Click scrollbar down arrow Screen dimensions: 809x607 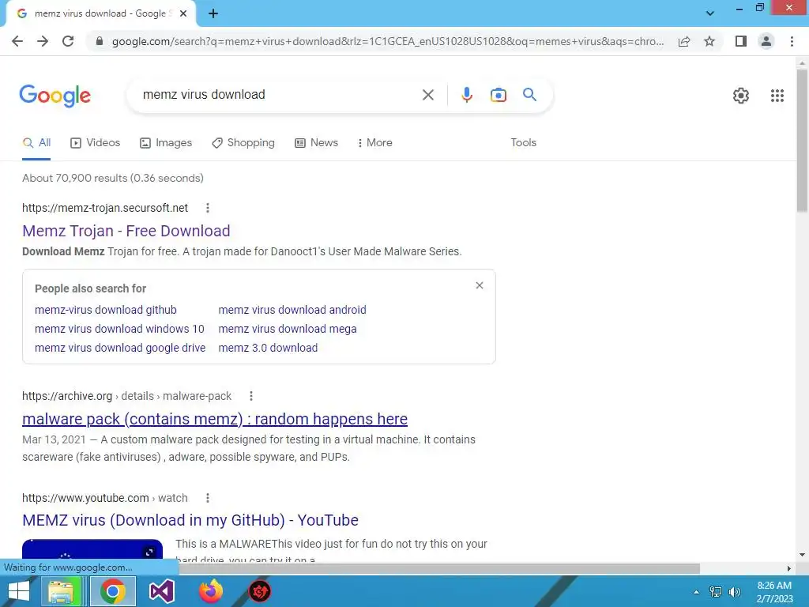pyautogui.click(x=802, y=555)
